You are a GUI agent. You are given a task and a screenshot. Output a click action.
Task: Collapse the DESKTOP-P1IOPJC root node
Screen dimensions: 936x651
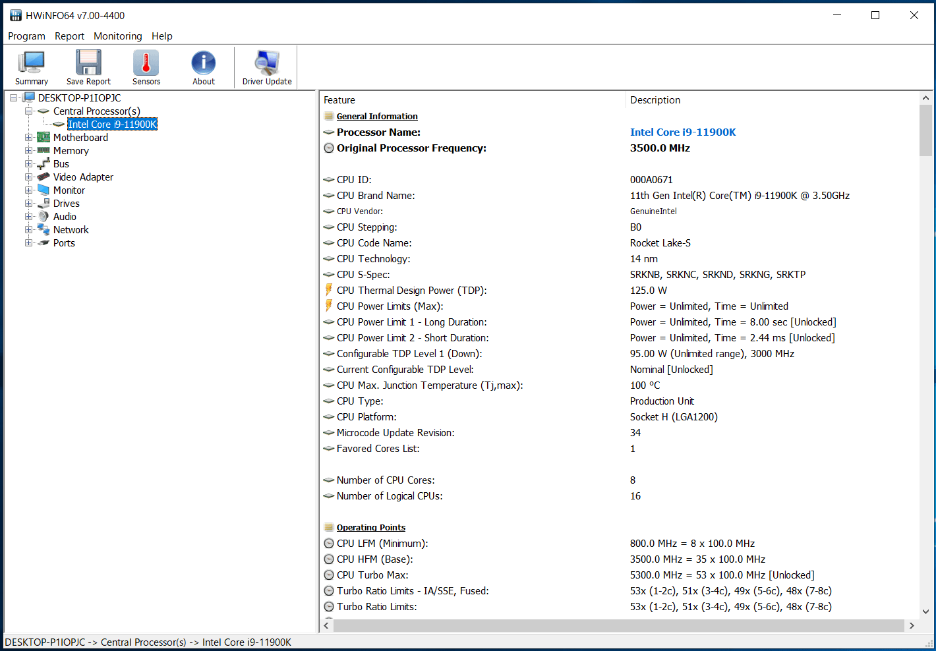point(13,98)
